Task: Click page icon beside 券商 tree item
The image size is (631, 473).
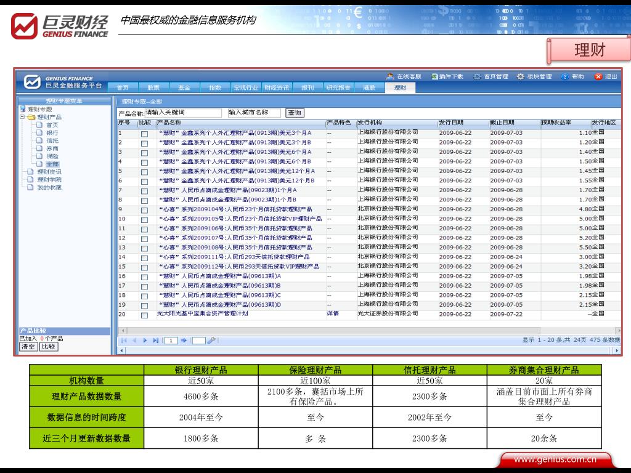Action: pos(39,148)
